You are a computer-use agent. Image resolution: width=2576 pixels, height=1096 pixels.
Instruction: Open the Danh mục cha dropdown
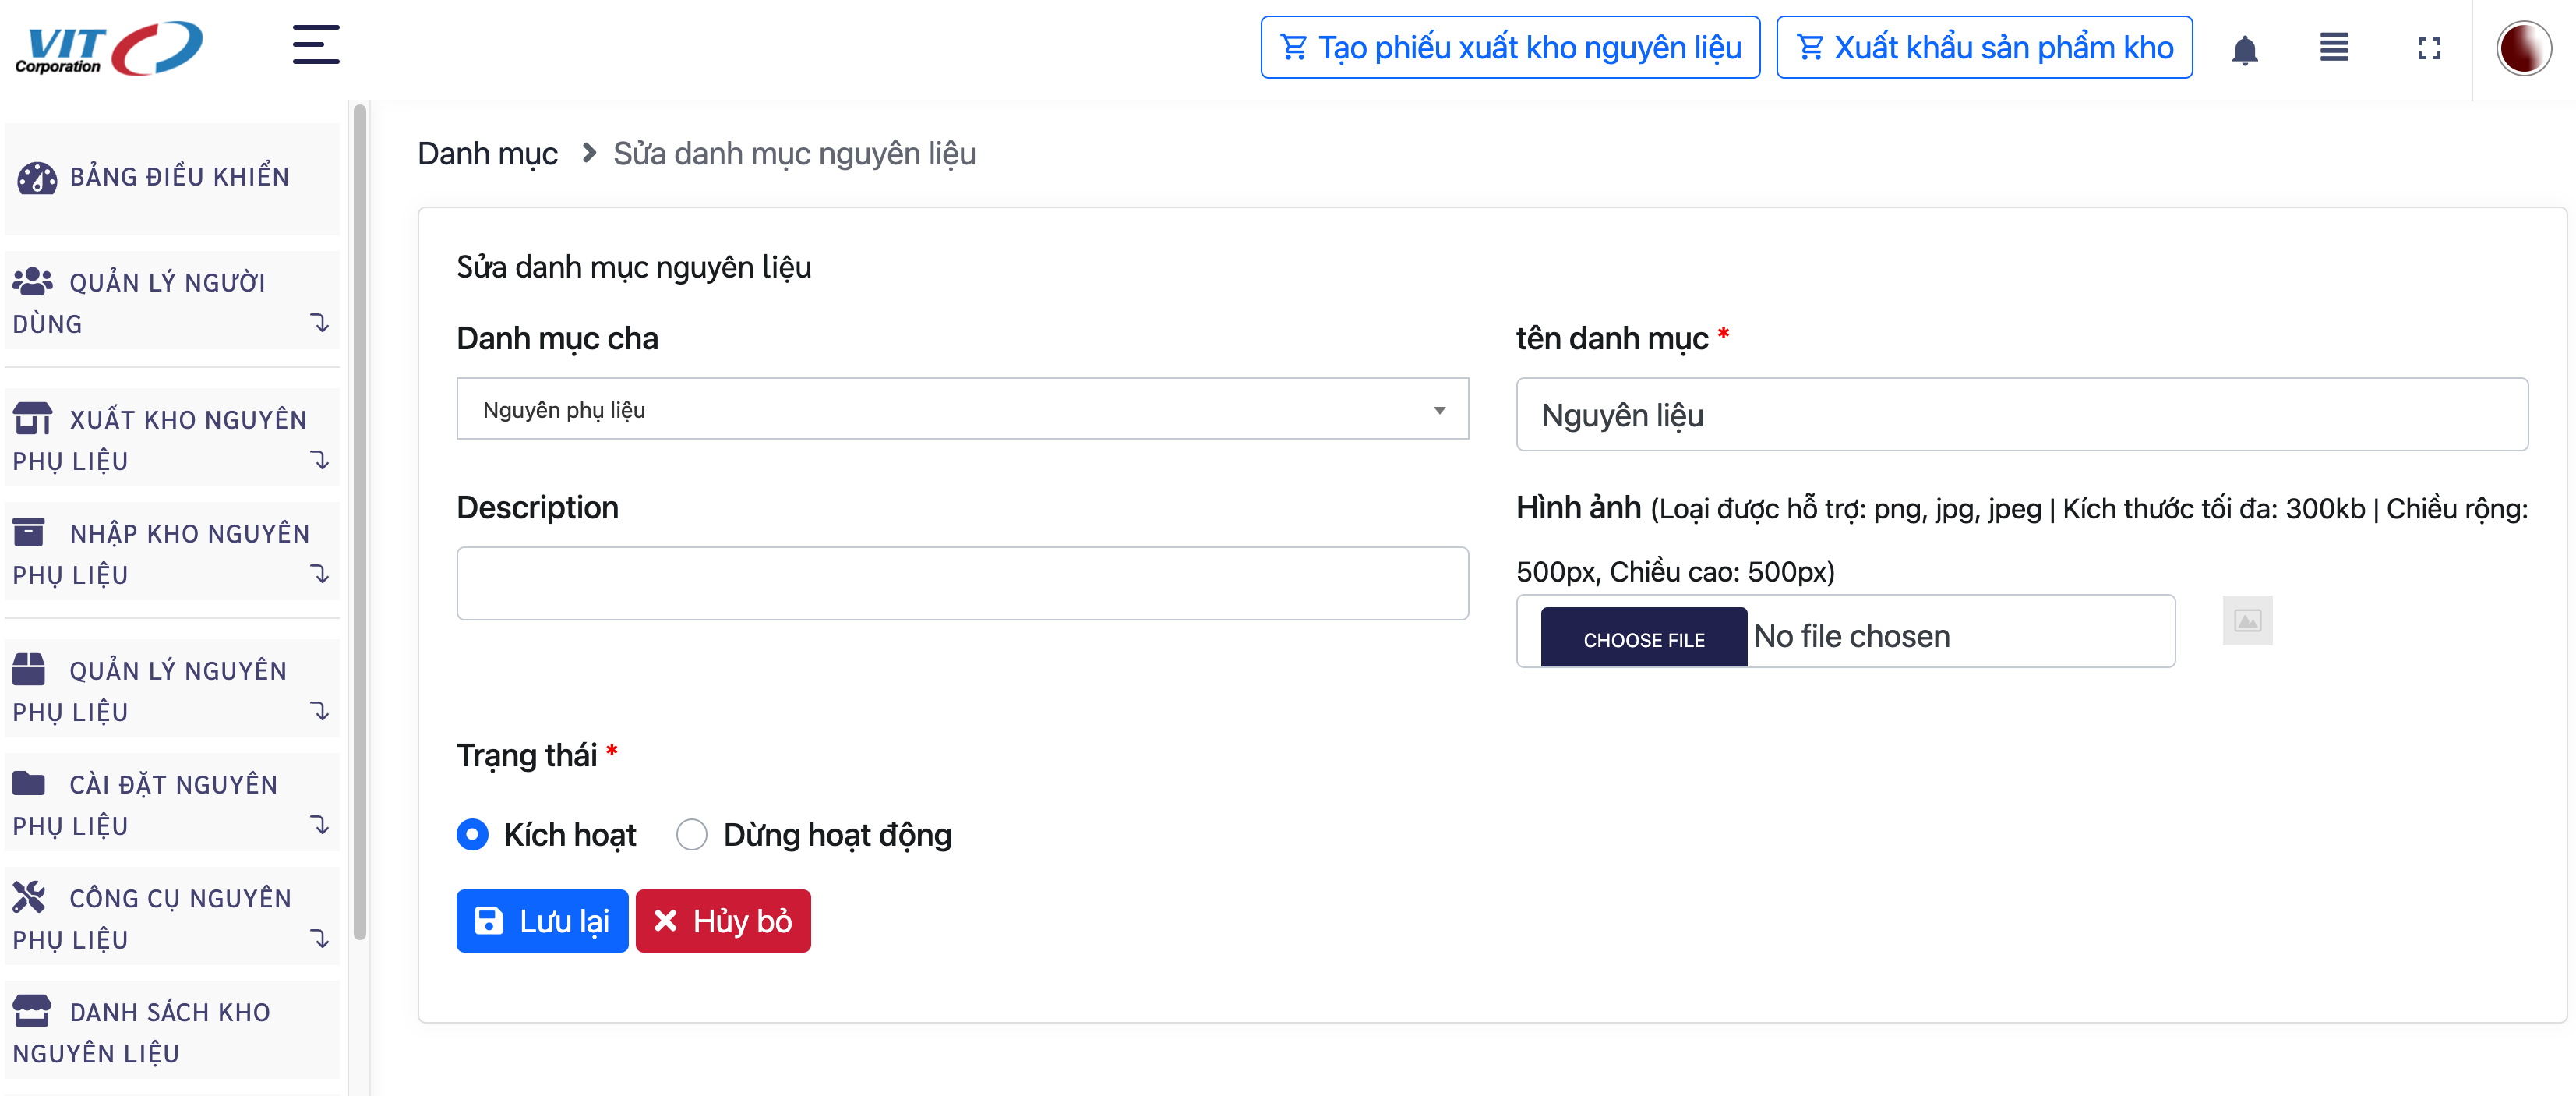961,409
